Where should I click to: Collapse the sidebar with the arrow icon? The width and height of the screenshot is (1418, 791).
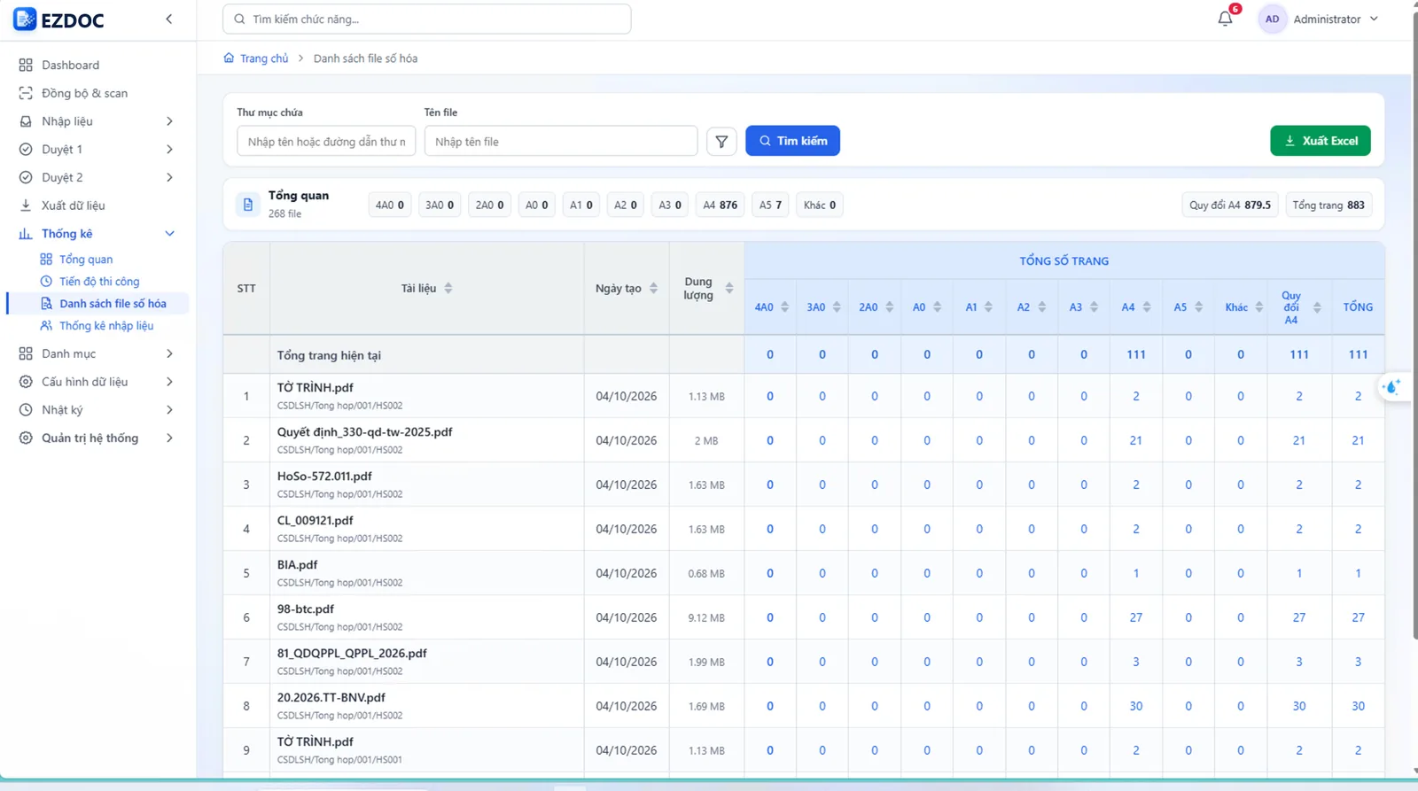click(169, 19)
